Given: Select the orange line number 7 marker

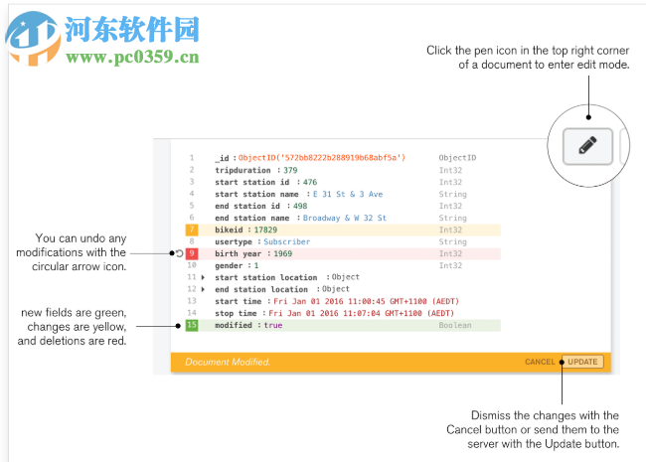Looking at the screenshot, I should click(192, 230).
